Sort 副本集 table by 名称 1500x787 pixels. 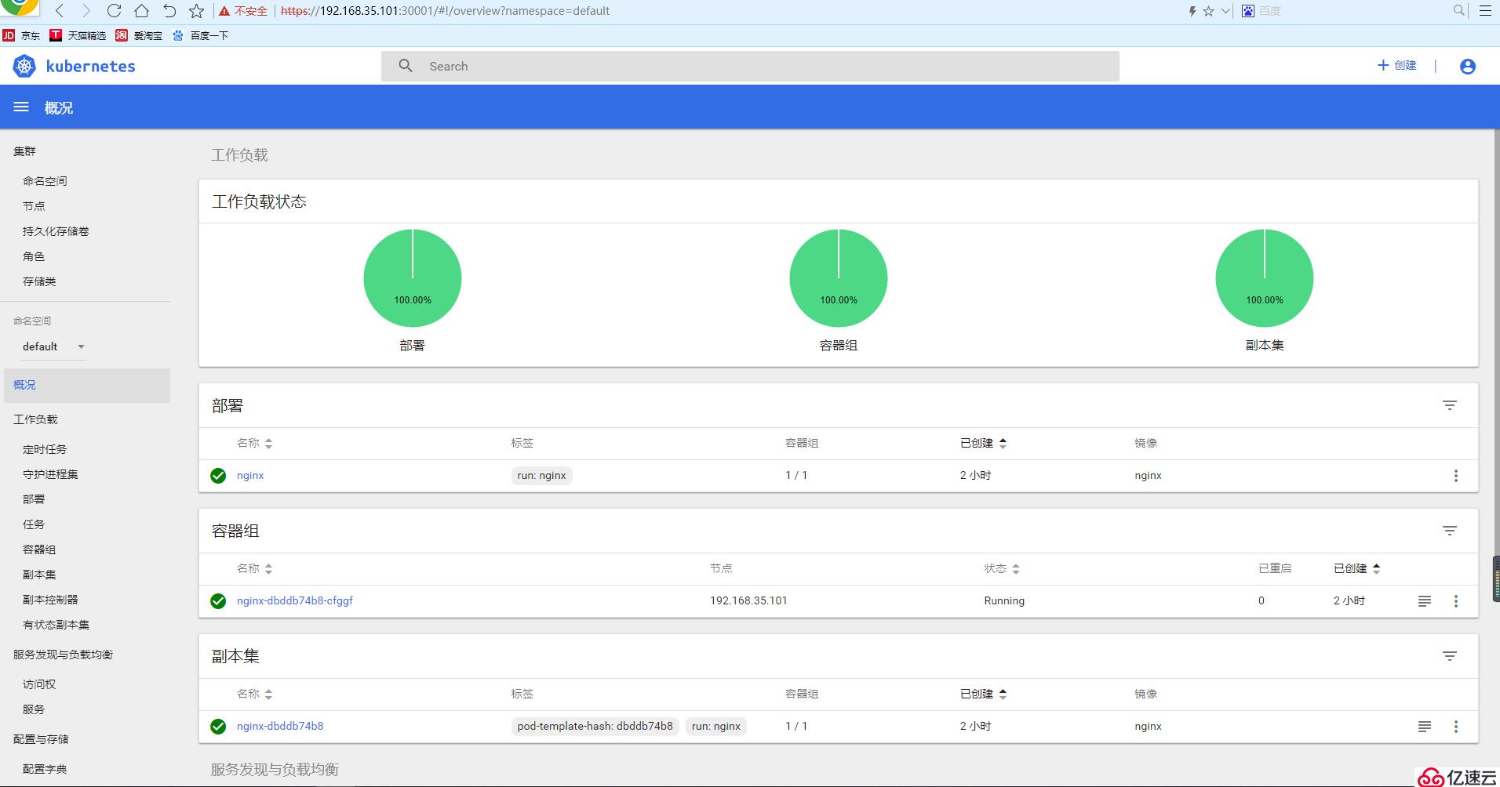coord(254,694)
